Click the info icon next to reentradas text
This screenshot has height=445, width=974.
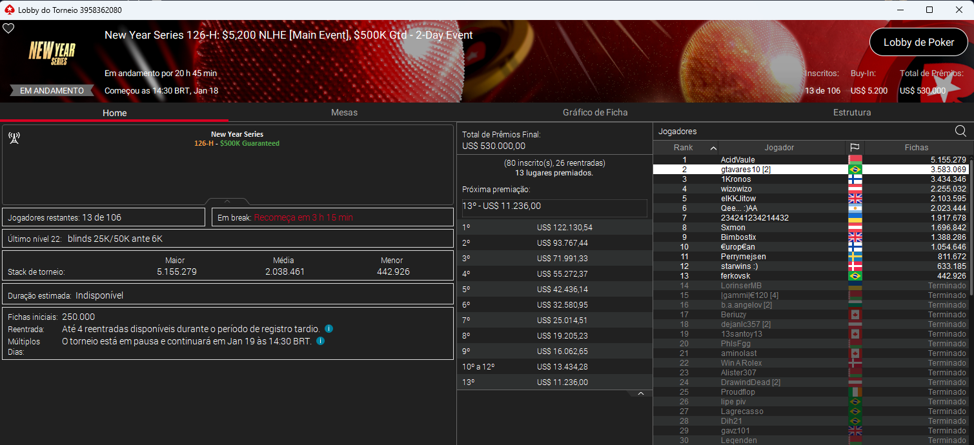coord(329,328)
